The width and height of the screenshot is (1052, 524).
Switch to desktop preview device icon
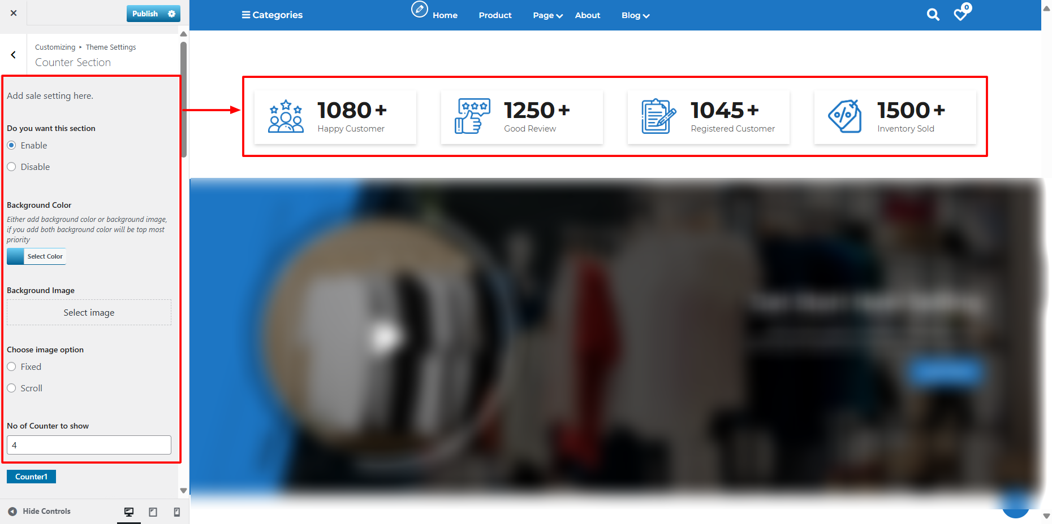[129, 512]
